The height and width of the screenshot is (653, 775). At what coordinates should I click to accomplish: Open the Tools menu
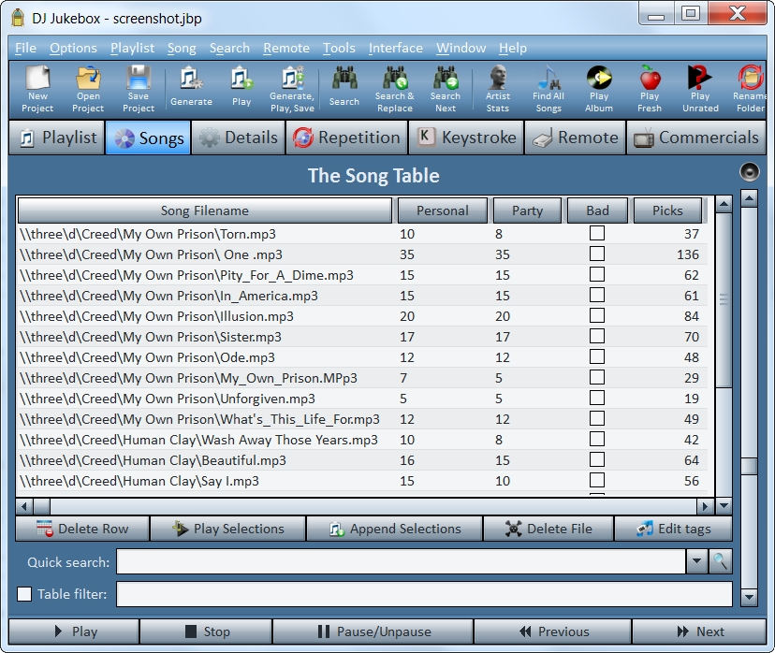point(339,48)
